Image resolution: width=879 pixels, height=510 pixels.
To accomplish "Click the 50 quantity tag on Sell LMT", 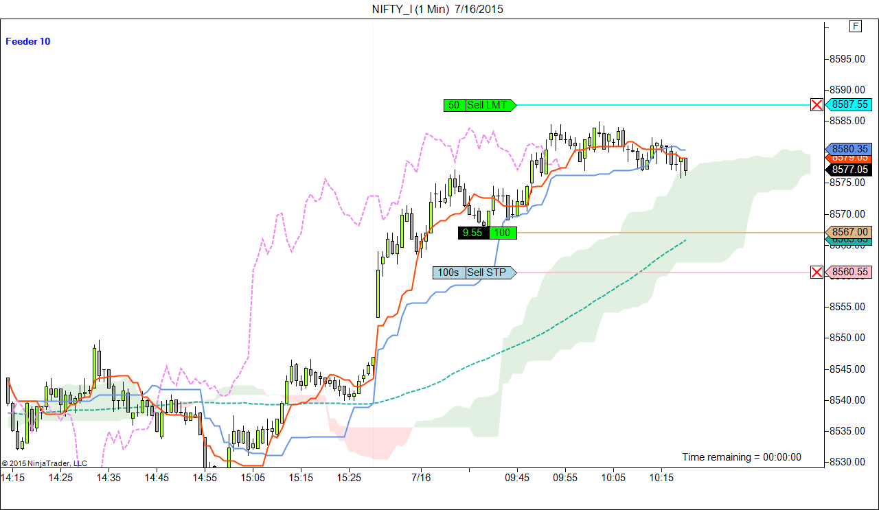I will click(455, 105).
